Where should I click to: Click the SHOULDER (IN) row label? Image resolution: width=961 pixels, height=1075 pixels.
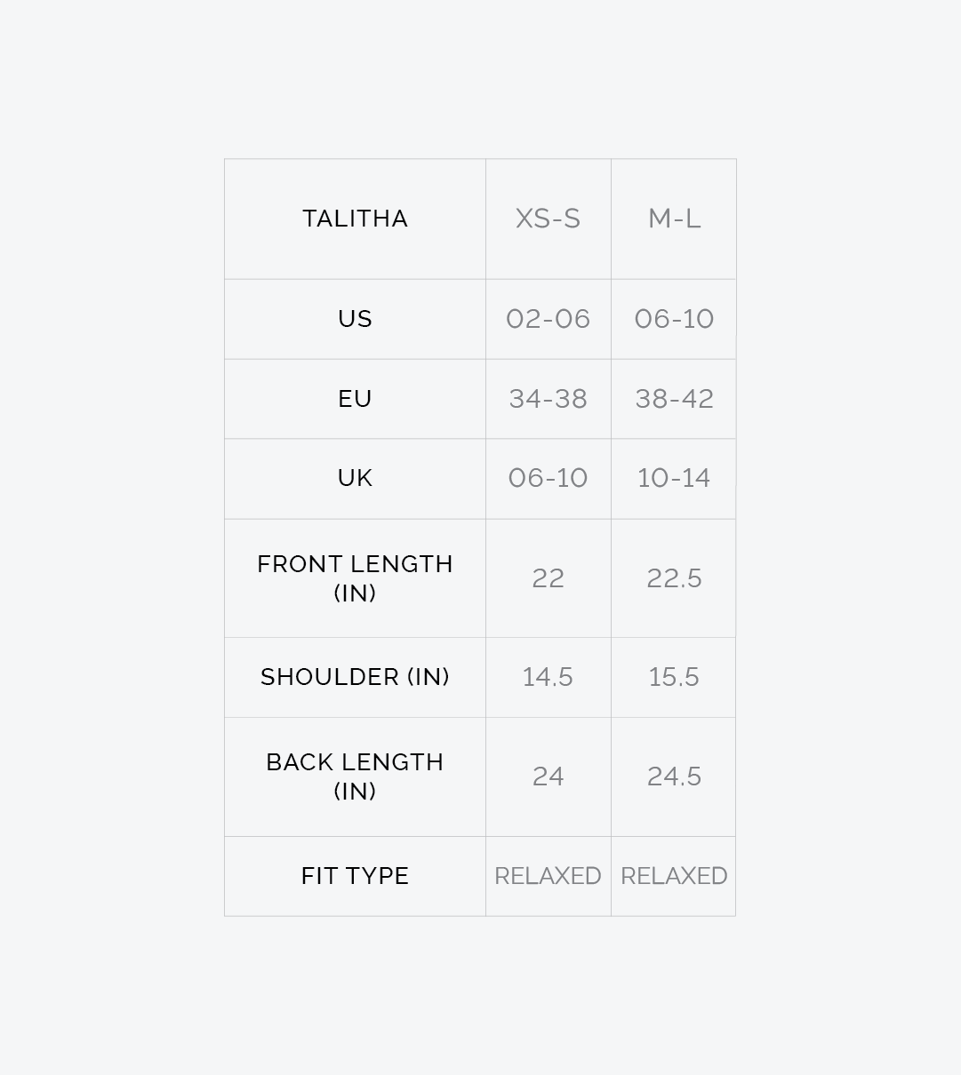[355, 677]
